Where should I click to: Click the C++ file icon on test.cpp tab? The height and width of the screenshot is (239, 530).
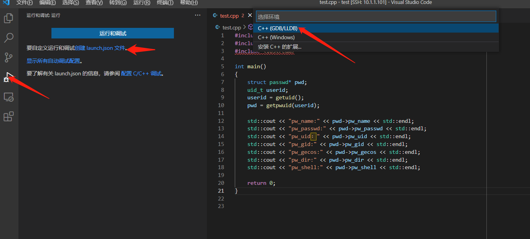pos(215,16)
